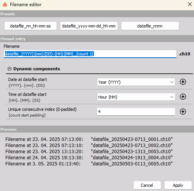The image size is (194, 191).
Task: Apply the datafile_nn_hh-mm-ss preset
Action: [x=31, y=26]
